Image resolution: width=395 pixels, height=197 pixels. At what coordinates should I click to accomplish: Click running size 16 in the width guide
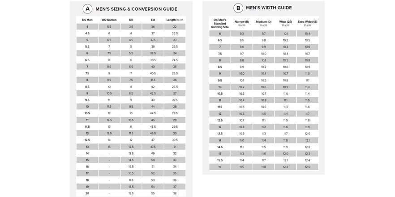[x=220, y=167]
